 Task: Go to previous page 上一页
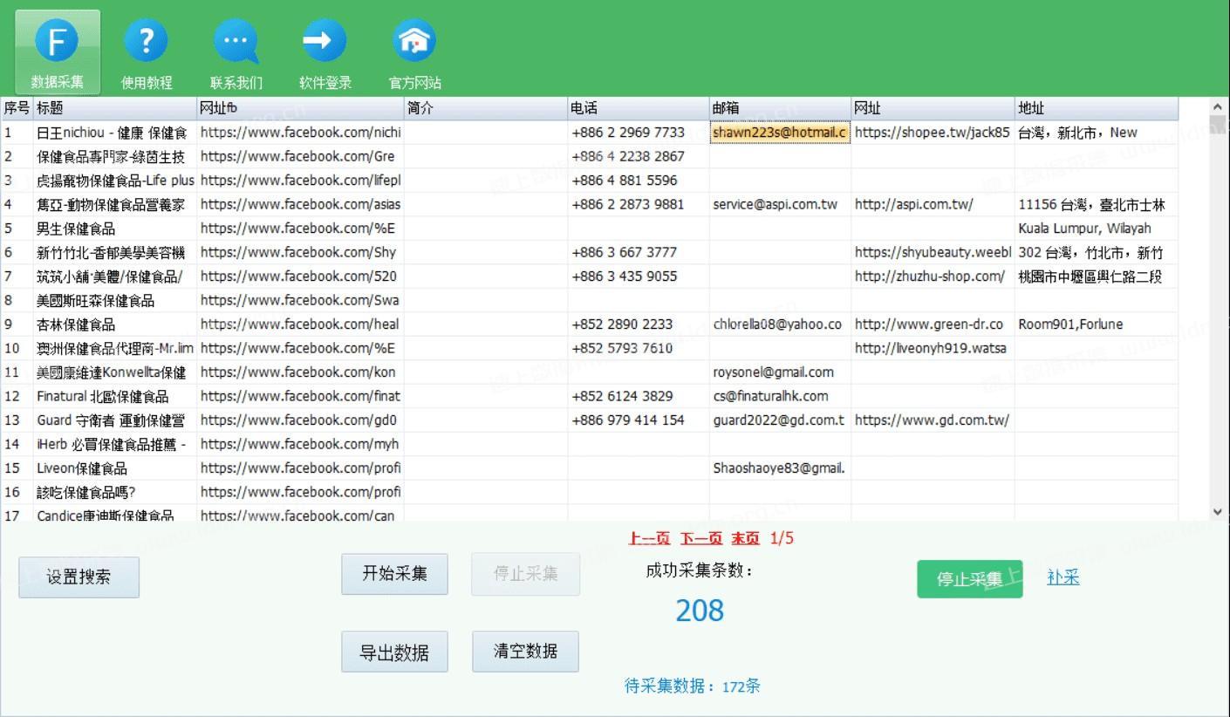pos(649,538)
